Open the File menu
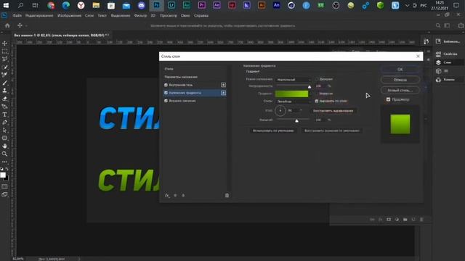Viewport: 465px width, 261px height. 17,16
